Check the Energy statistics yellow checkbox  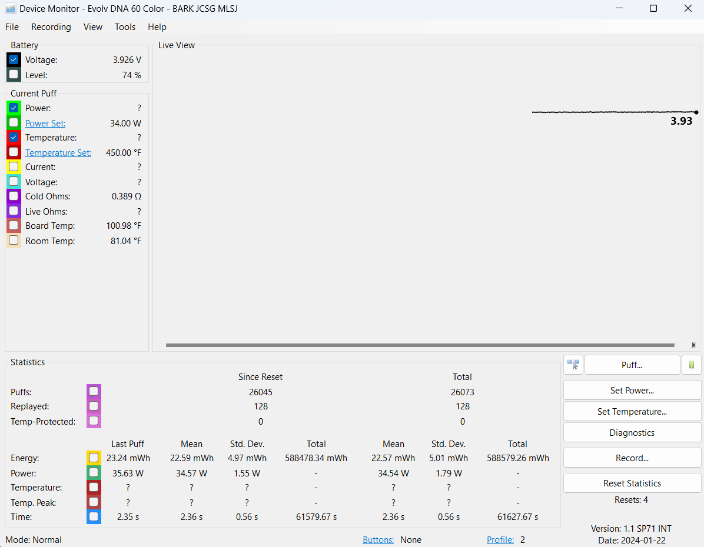tap(94, 458)
